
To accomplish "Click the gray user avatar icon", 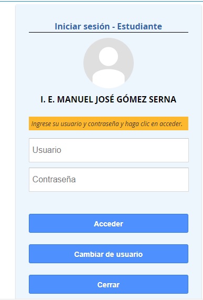I will pos(109,63).
